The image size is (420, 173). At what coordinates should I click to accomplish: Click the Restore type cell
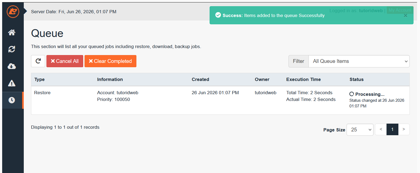pos(42,93)
